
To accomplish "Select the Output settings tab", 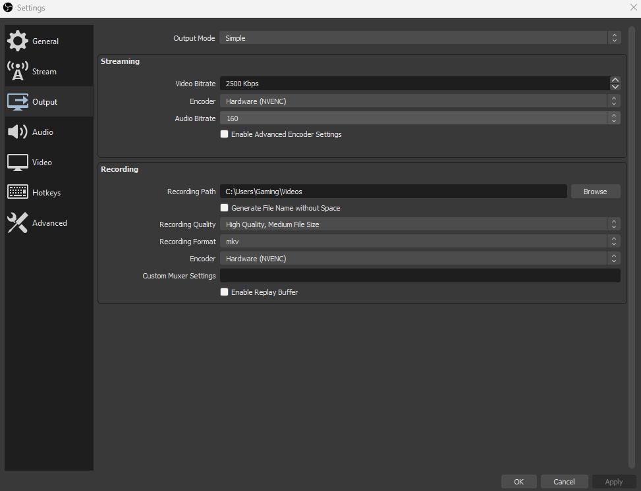I will click(x=49, y=101).
